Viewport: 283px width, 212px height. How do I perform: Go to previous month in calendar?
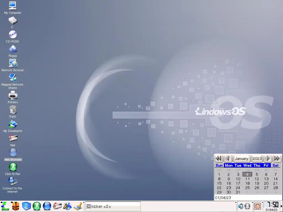tap(228, 158)
